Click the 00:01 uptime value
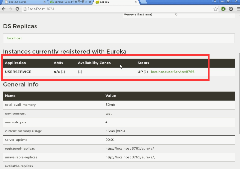240x169 pixels. (110, 140)
